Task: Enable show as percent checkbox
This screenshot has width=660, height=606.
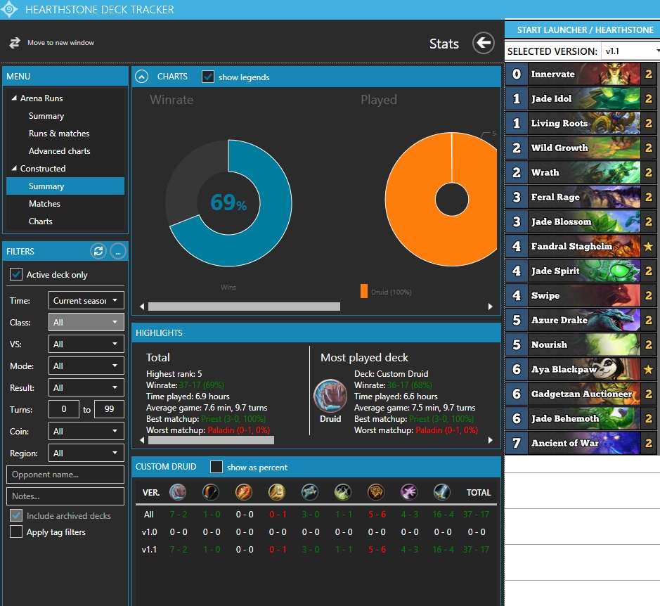Action: (x=216, y=467)
